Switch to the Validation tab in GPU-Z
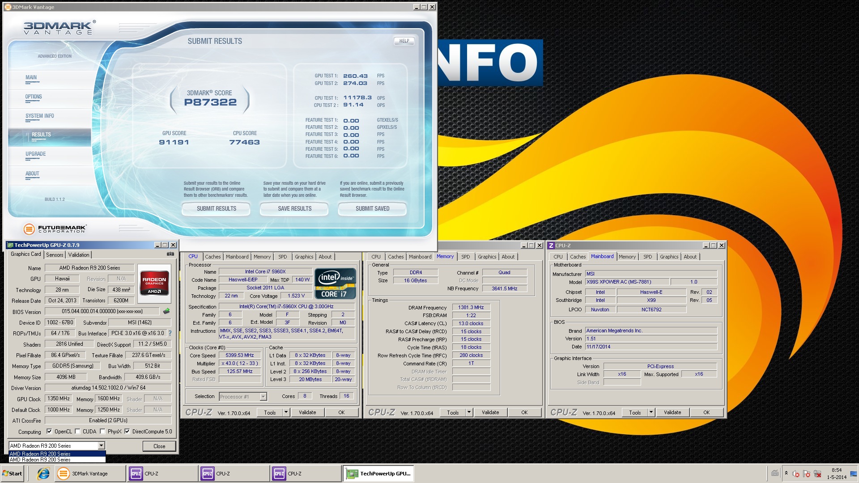This screenshot has height=483, width=859. click(x=79, y=254)
